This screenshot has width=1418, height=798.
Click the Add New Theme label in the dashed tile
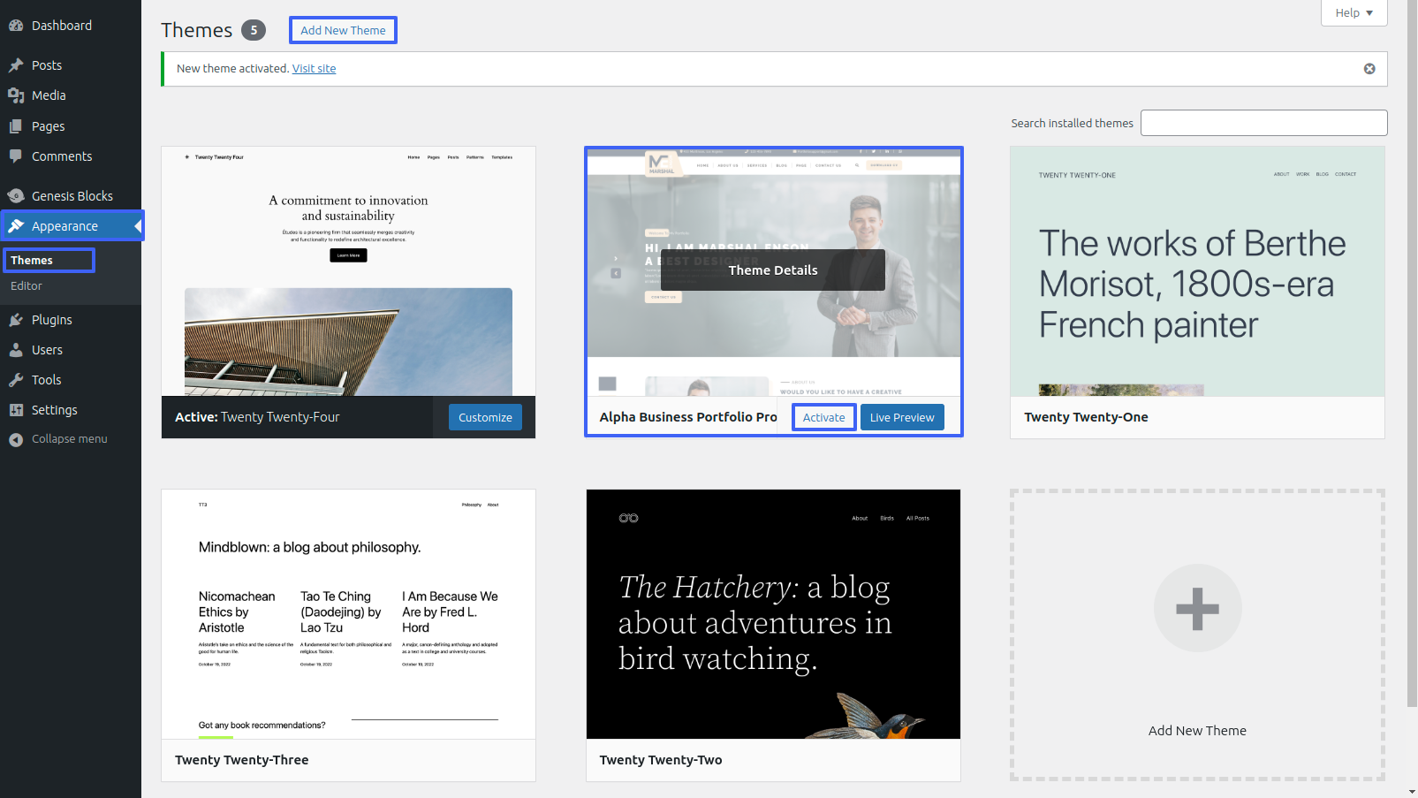click(x=1197, y=731)
